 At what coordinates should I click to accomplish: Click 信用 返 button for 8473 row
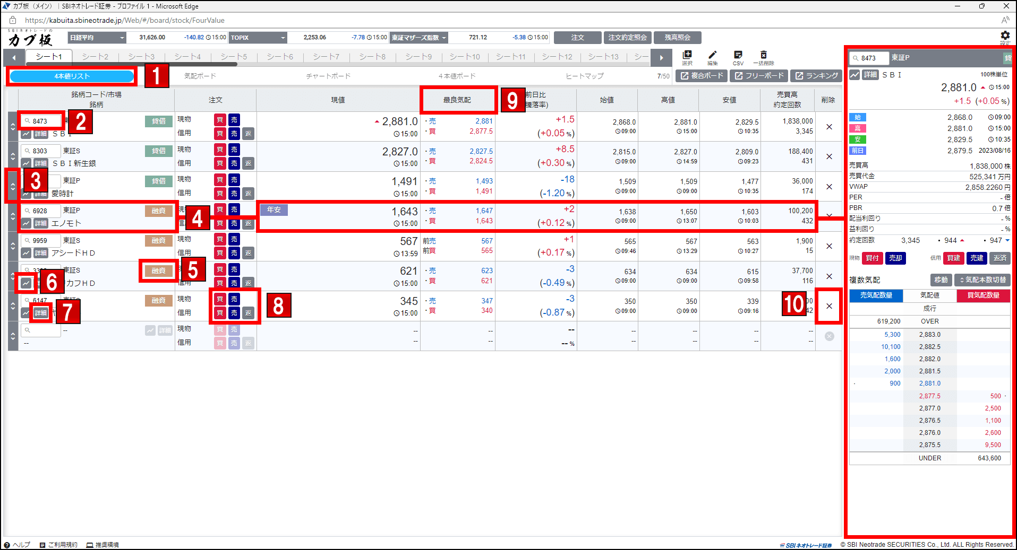pos(248,134)
